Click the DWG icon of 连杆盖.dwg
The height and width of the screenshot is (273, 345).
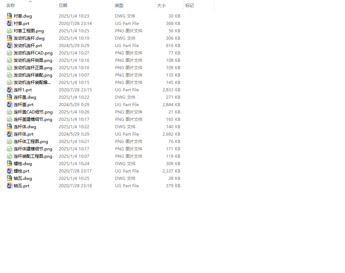point(9,97)
